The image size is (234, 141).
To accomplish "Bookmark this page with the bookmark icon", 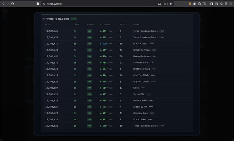I will click(38, 4).
